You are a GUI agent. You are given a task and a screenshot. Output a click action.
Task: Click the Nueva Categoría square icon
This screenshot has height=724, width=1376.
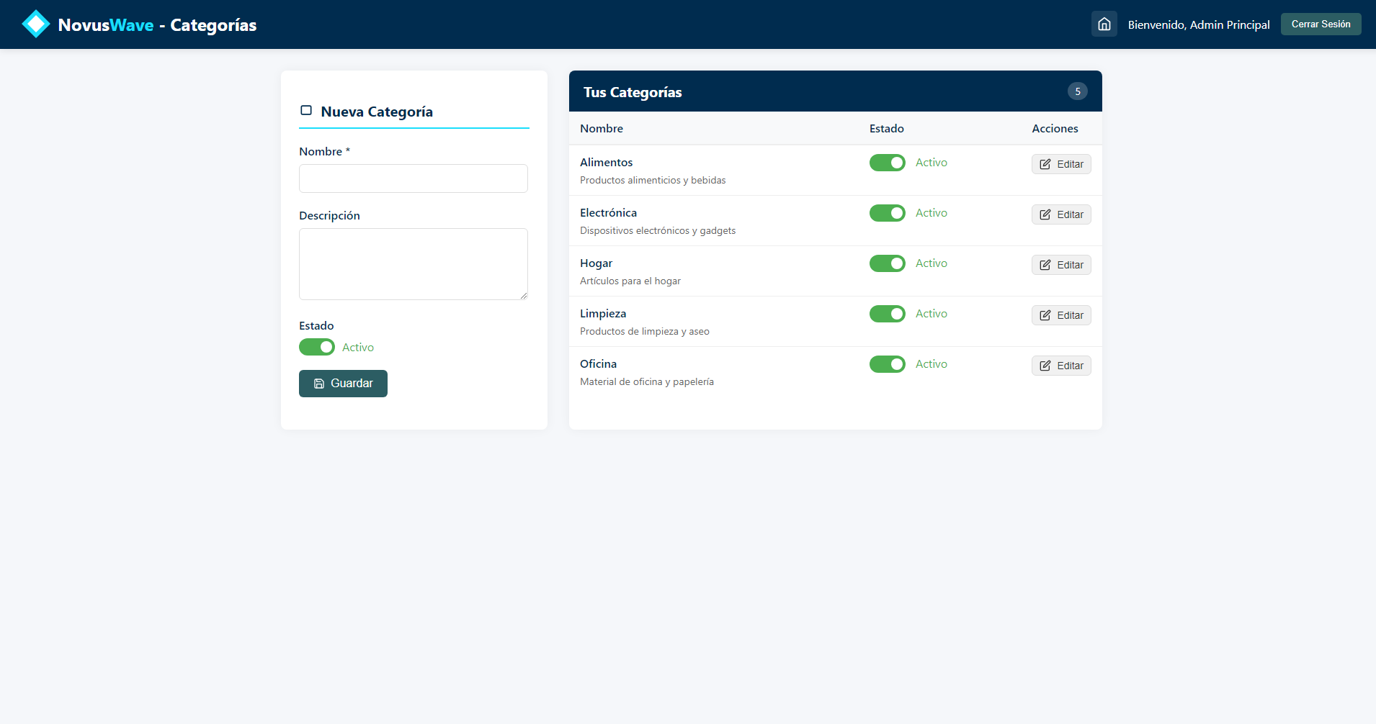pos(306,111)
